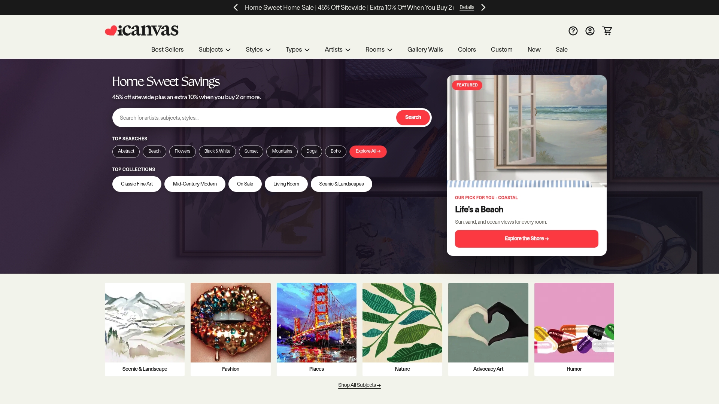The image size is (719, 404).
Task: Select the Dogs top search chip
Action: [x=311, y=151]
